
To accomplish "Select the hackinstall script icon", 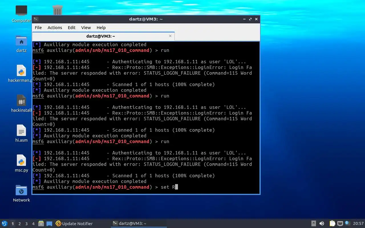I will [x=21, y=101].
